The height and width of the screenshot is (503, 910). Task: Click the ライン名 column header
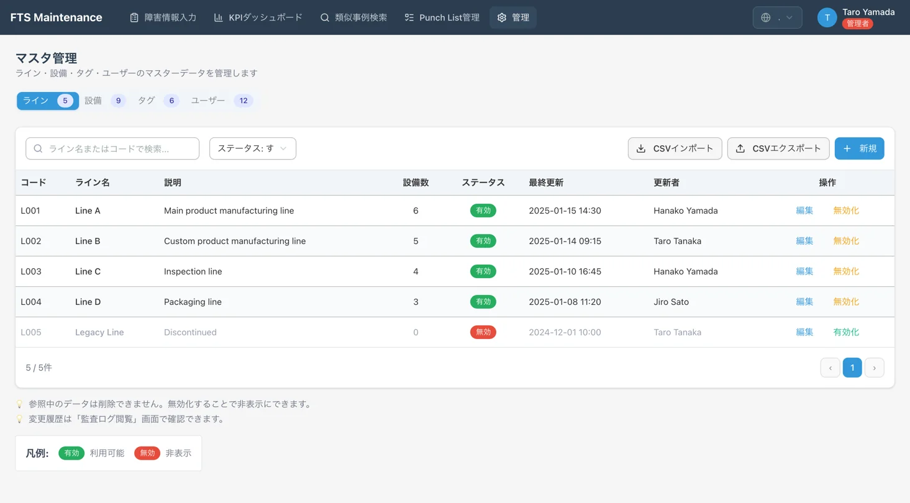coord(93,183)
